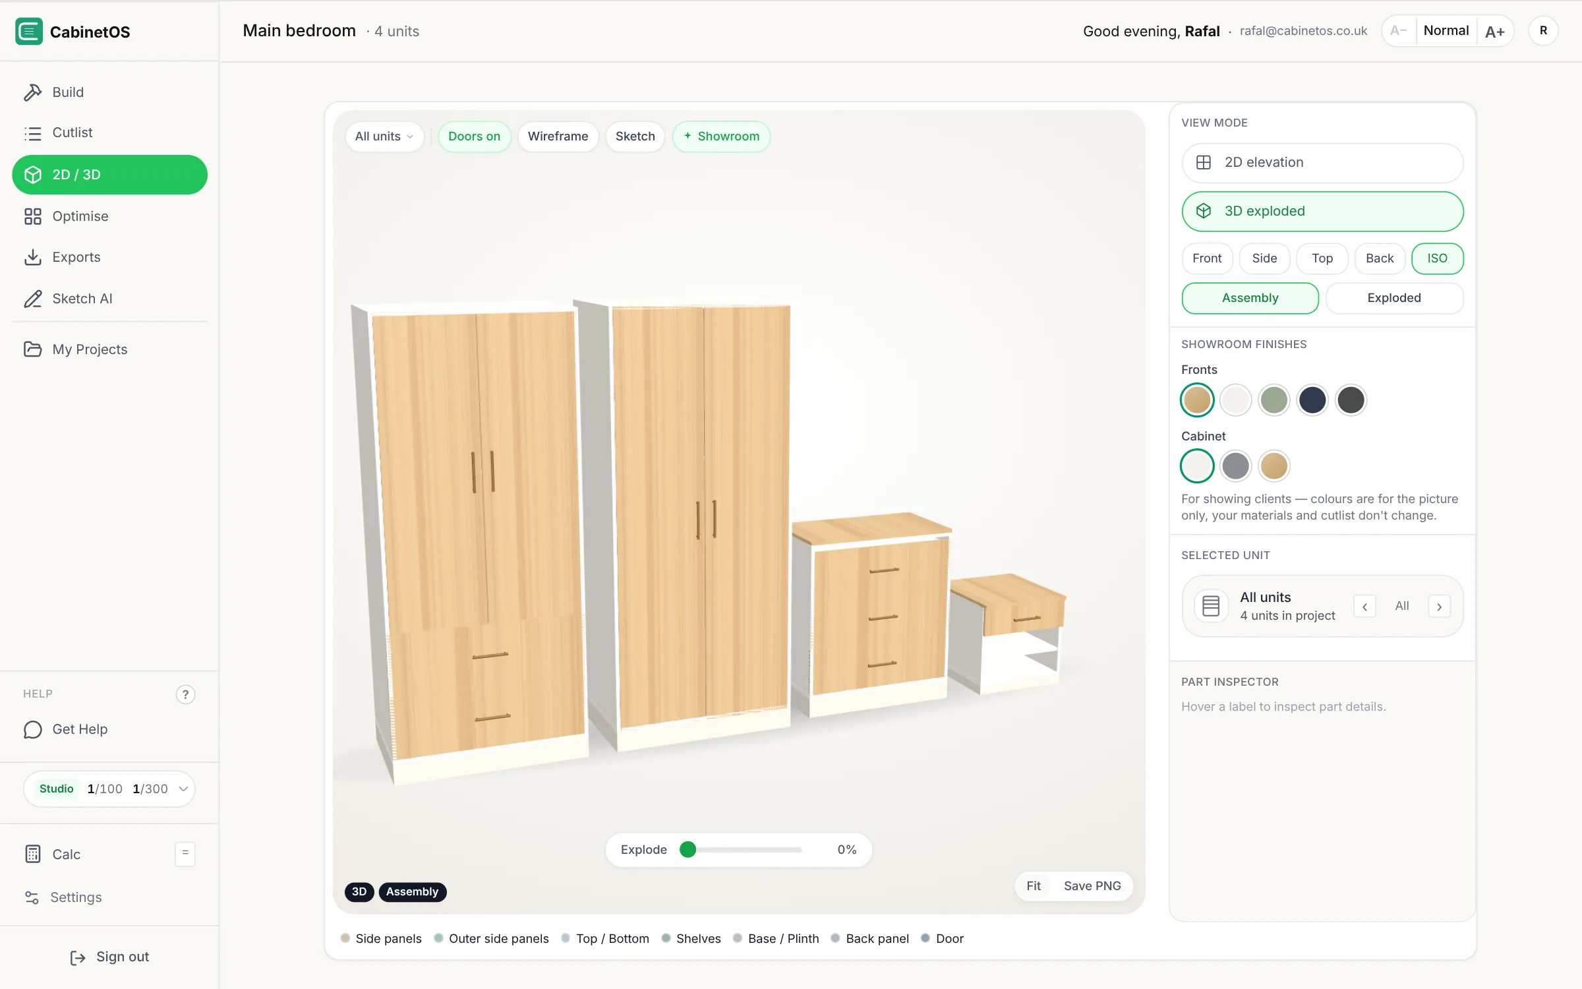Switch to Back view
Screen dimensions: 1582x989
click(1380, 258)
